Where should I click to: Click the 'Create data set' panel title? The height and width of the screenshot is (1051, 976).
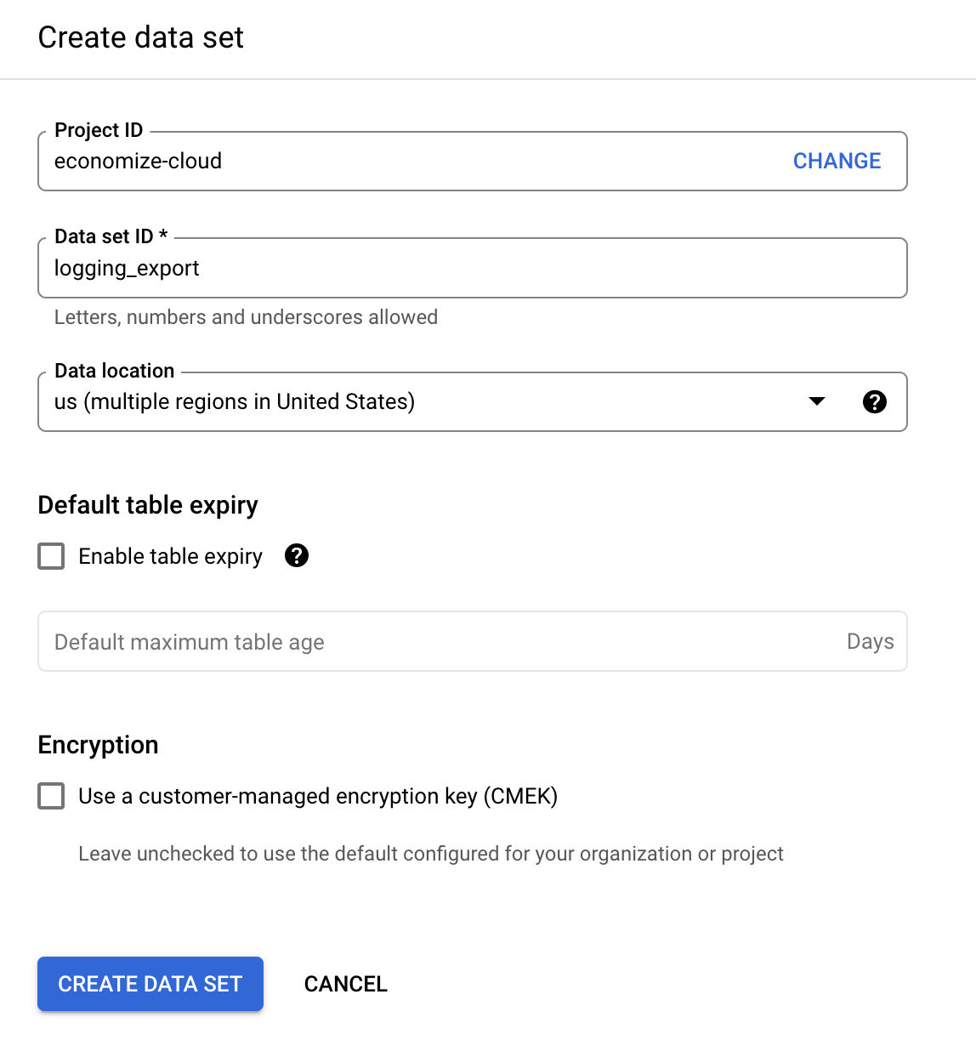click(141, 37)
